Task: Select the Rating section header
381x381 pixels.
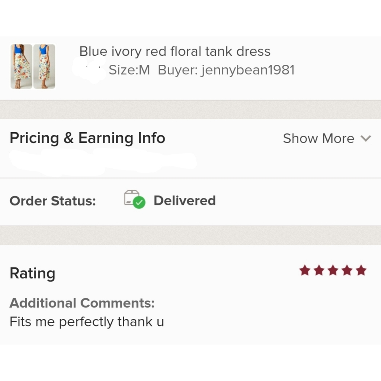Action: pyautogui.click(x=32, y=273)
